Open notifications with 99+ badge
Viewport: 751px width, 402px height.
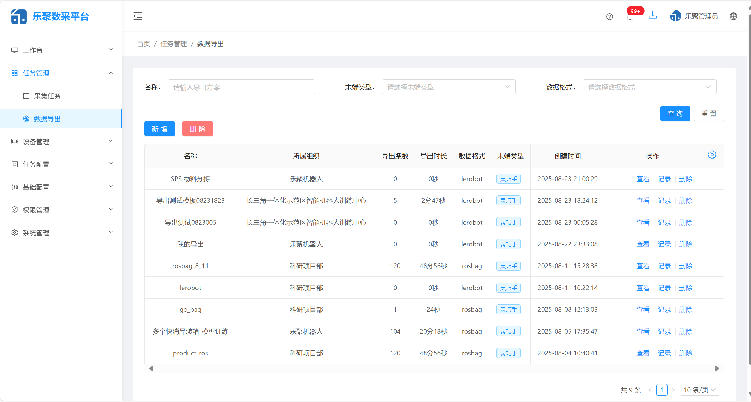pos(630,17)
